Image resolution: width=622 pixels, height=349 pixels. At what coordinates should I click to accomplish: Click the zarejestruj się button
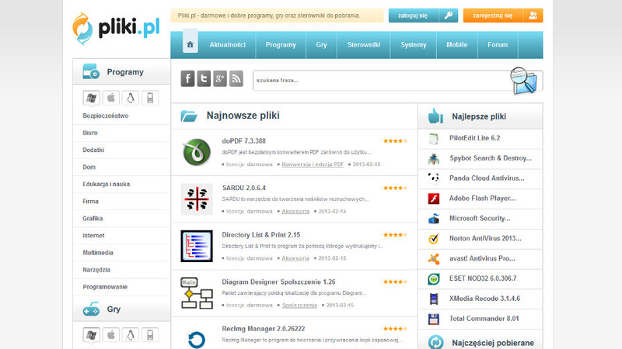tap(503, 16)
